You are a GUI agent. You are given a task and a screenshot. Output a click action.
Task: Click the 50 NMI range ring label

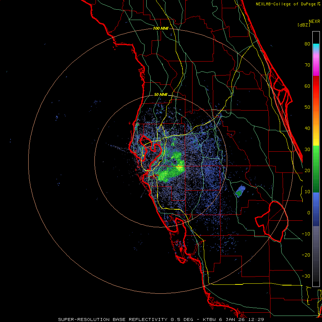pyautogui.click(x=161, y=95)
